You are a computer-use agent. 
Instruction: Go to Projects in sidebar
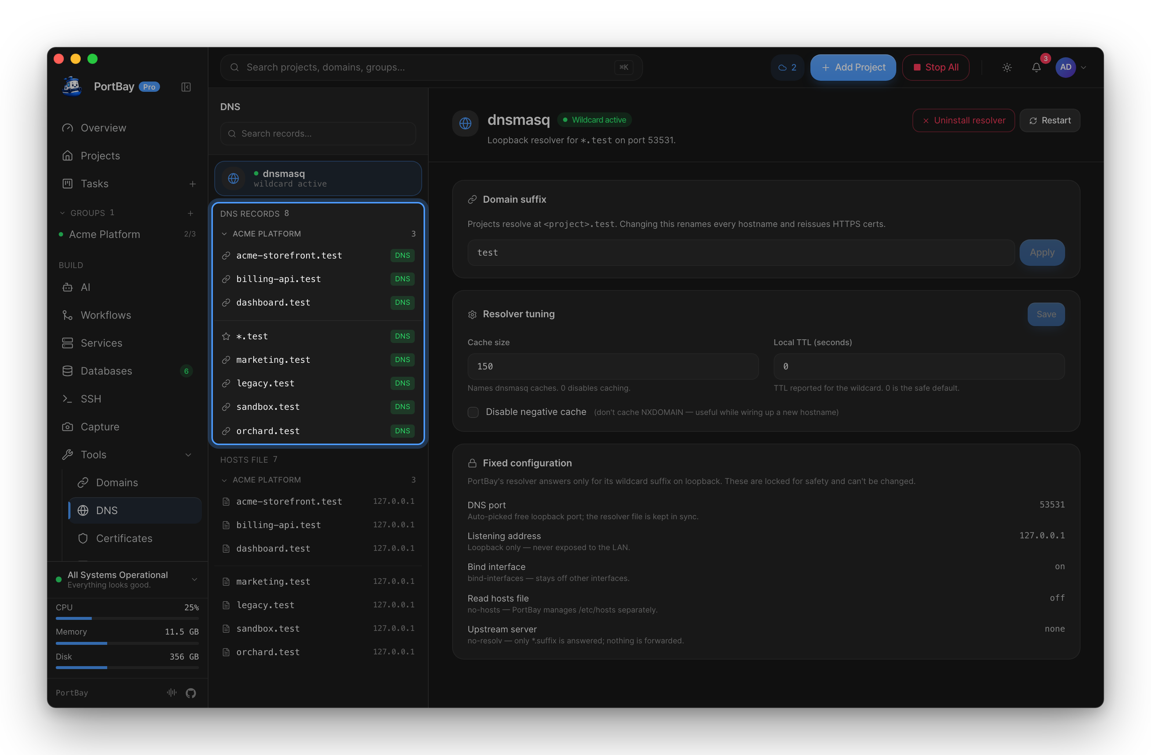coord(128,156)
